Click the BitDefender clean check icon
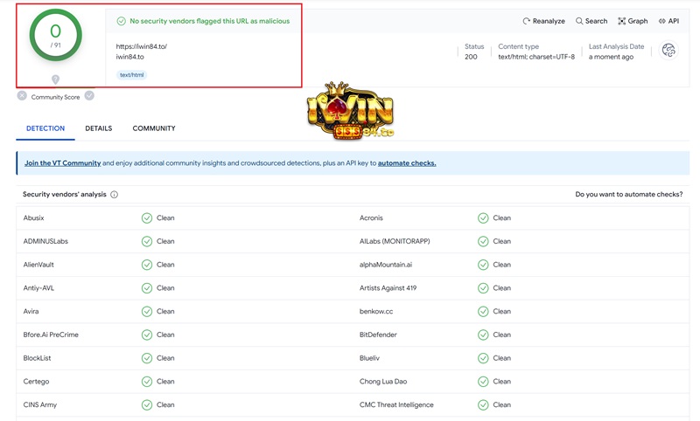The width and height of the screenshot is (700, 421). (483, 335)
